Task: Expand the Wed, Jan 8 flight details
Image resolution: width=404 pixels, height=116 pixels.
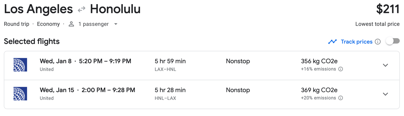Action: (385, 65)
